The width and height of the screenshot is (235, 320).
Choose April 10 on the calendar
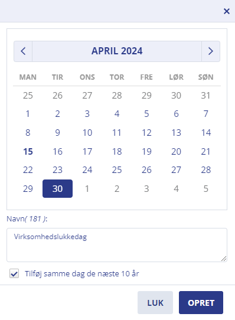[x=87, y=133]
